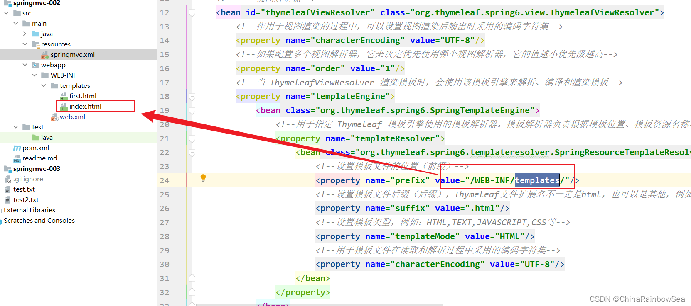Toggle code fold marker on line 18
Screen dimensions: 691x306
[192, 97]
